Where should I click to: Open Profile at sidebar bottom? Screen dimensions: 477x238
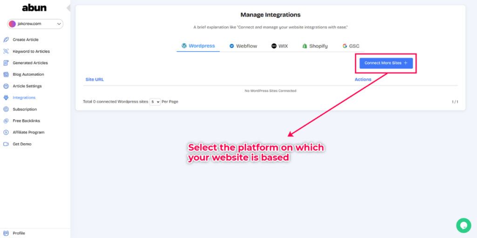(x=19, y=233)
